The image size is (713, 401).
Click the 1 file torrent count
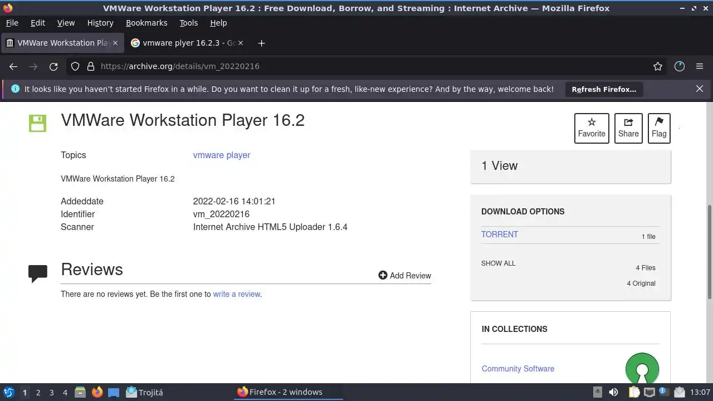click(x=648, y=237)
